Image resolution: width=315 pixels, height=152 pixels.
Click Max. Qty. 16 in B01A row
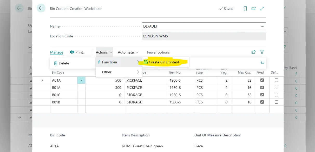click(x=249, y=88)
